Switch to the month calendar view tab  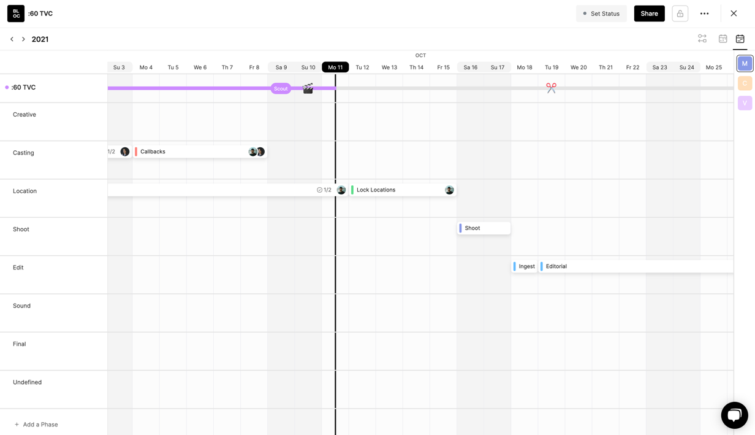click(x=723, y=39)
